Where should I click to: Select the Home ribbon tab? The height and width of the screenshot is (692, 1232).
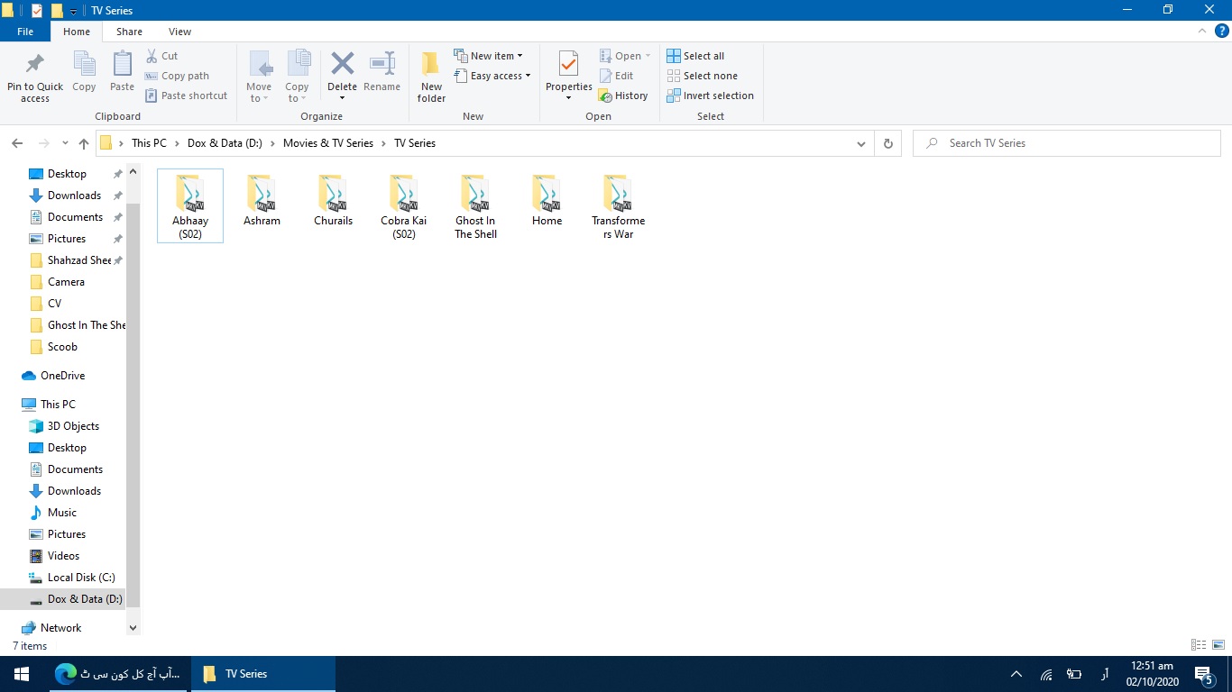pos(77,32)
